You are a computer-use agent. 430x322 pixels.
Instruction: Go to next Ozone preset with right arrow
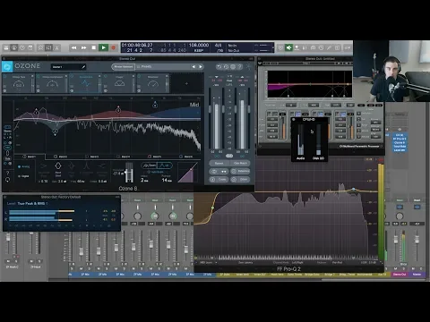pyautogui.click(x=201, y=67)
